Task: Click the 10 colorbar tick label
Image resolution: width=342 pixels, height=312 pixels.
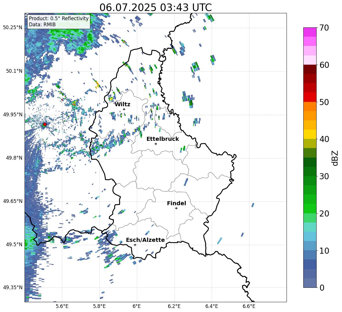Action: point(324,251)
